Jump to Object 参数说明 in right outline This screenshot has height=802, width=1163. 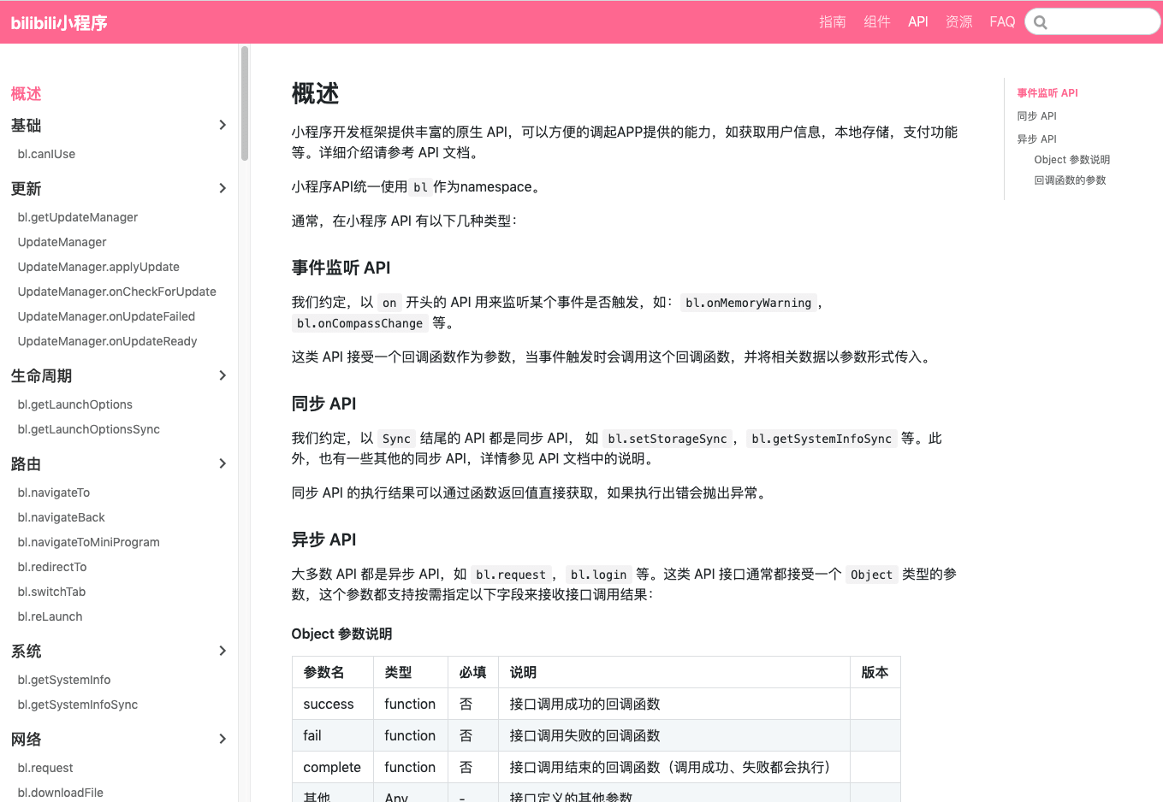click(1071, 160)
